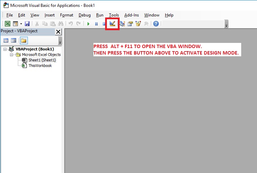The image size is (257, 173).
Task: Run macro with green play icon
Action: pyautogui.click(x=89, y=24)
